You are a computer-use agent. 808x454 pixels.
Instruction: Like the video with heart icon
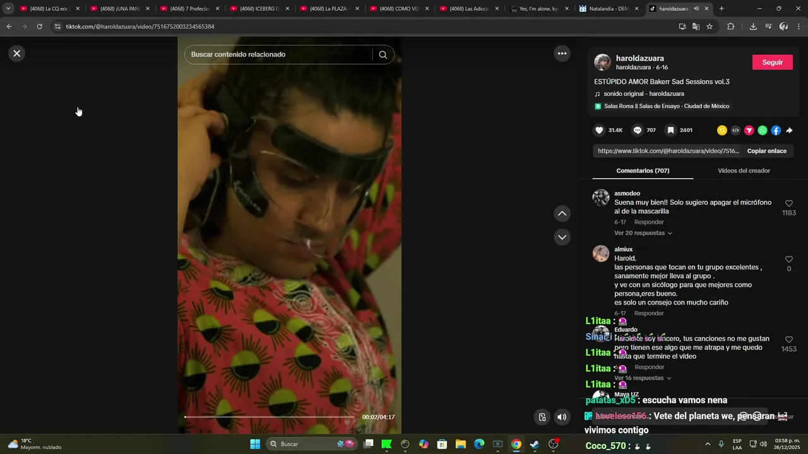click(599, 131)
